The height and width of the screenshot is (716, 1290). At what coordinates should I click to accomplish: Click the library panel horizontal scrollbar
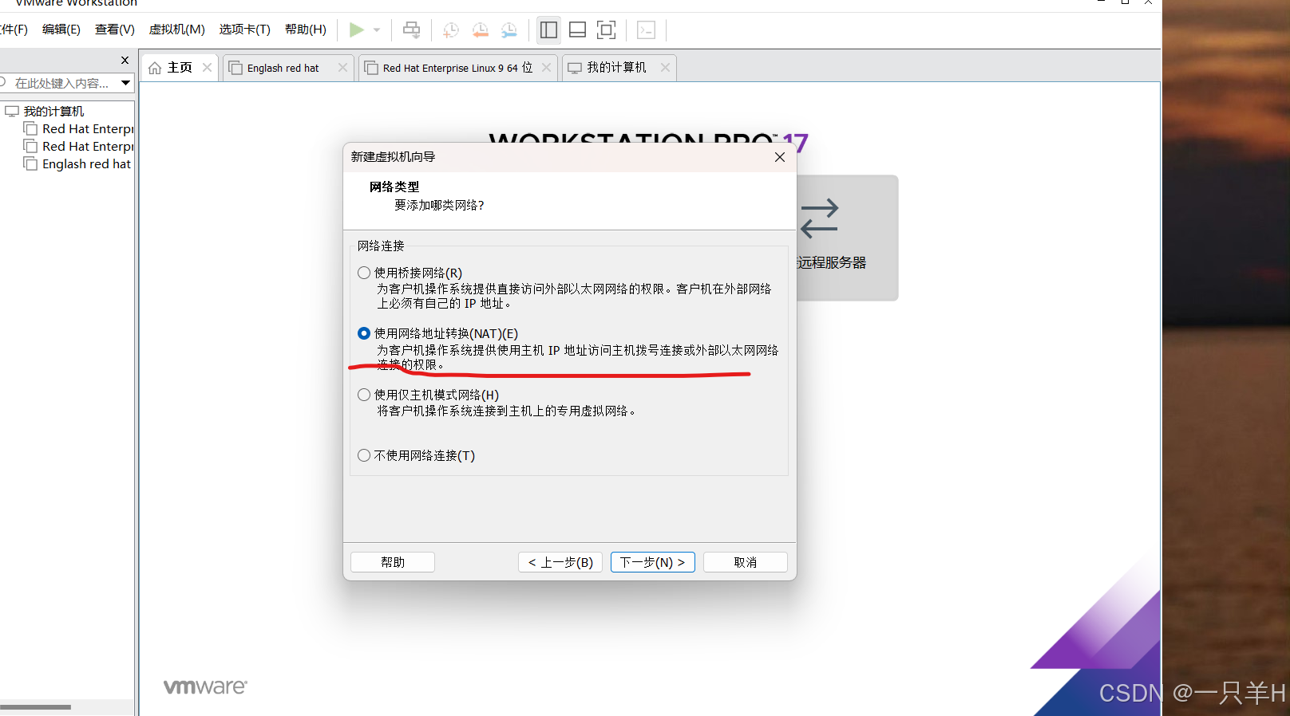click(x=35, y=706)
